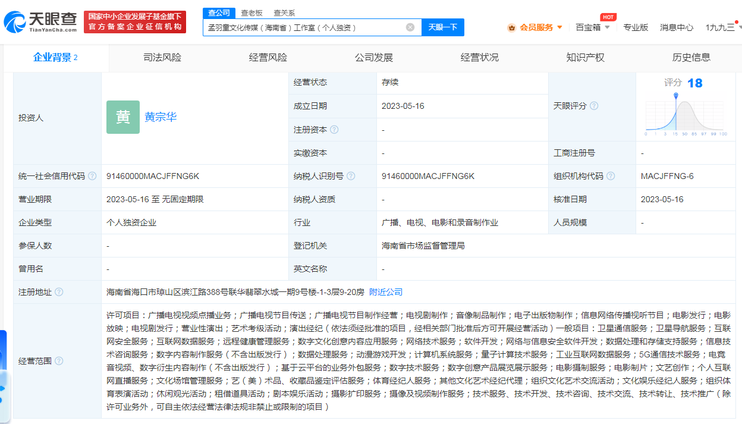
Task: Switch to the 企业背景 tab
Action: pyautogui.click(x=55, y=58)
